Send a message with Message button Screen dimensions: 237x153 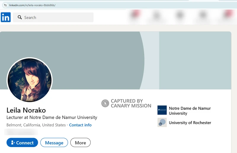[x=54, y=142]
